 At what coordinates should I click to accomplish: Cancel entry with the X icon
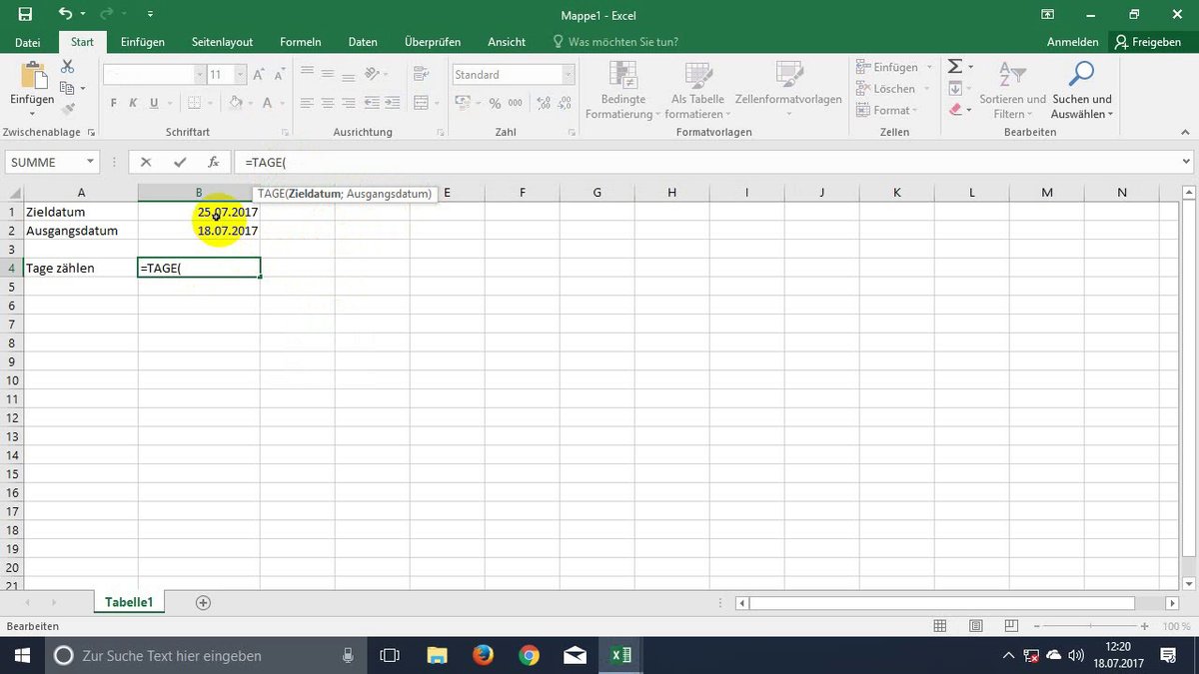click(x=146, y=162)
